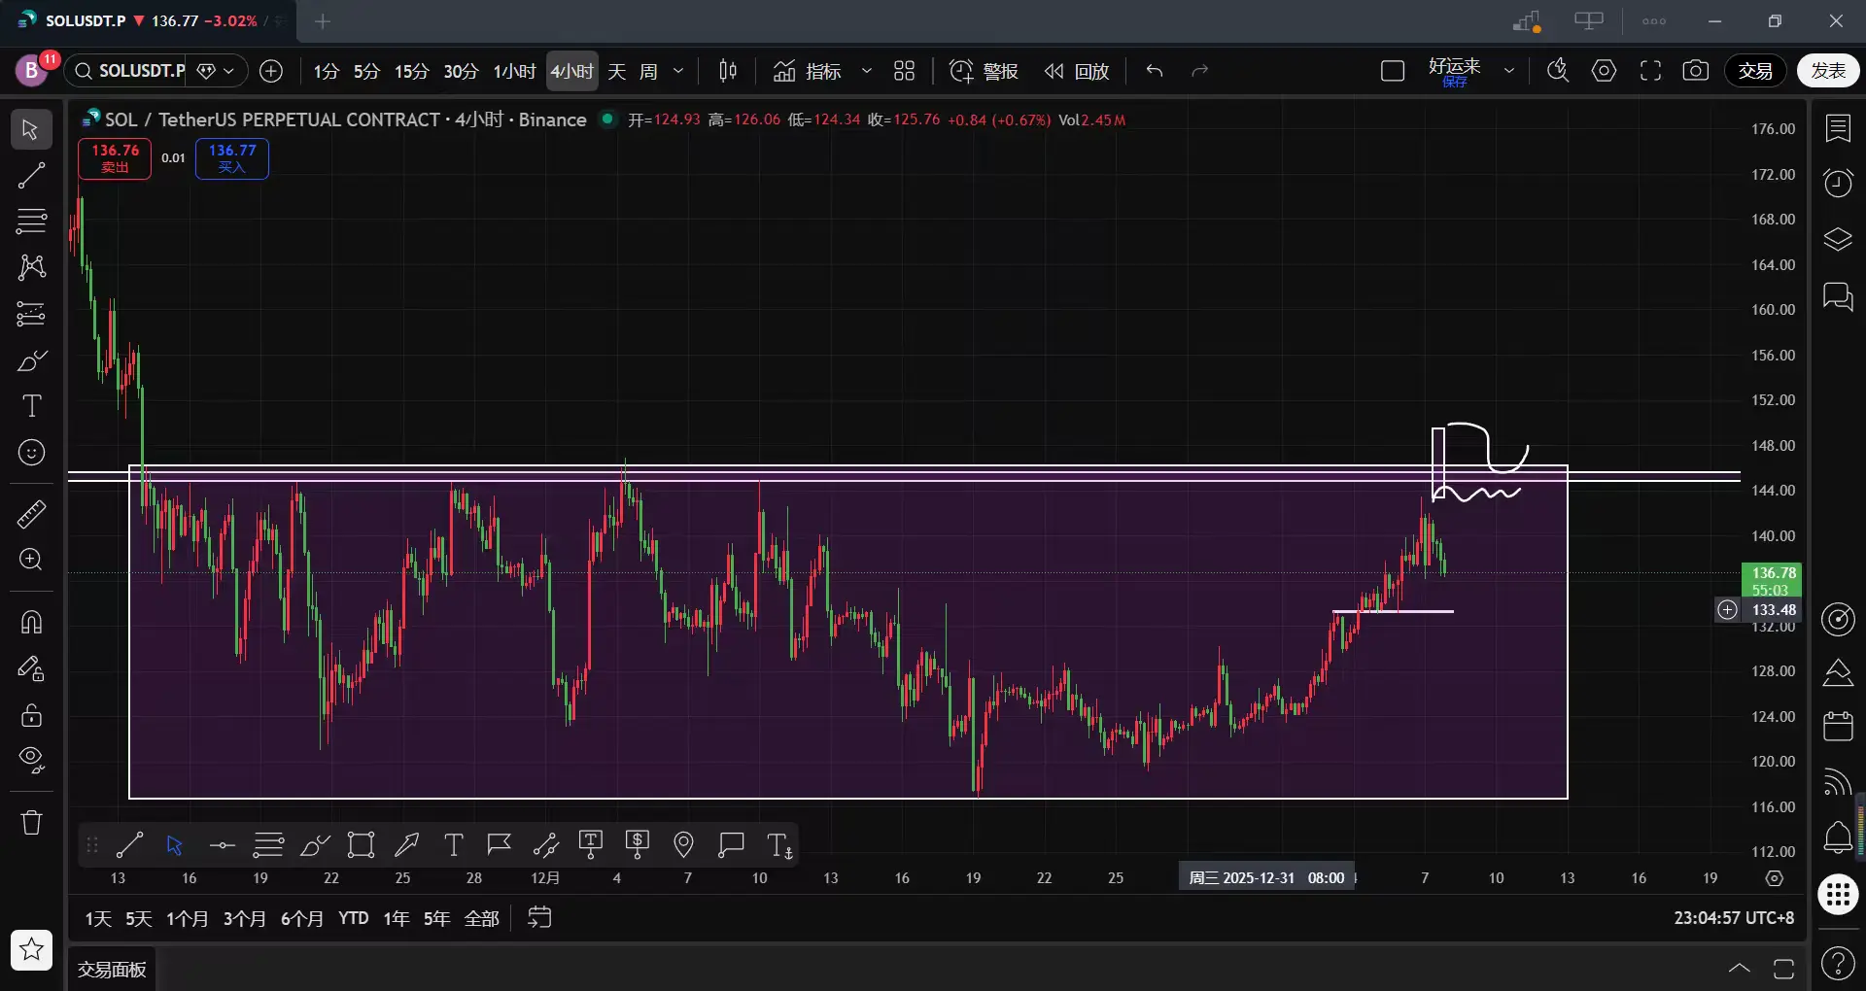The width and height of the screenshot is (1866, 991).
Task: Open price scale settings gear
Action: tap(1775, 878)
